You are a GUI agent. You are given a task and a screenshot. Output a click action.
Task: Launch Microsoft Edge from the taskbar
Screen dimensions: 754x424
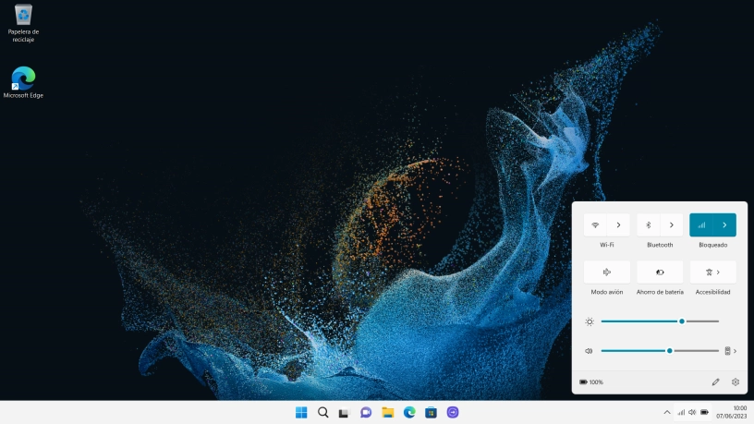point(409,413)
